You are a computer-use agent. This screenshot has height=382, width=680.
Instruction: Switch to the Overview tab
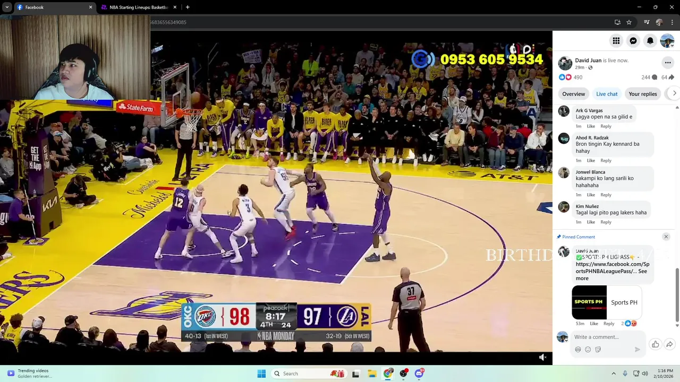coord(574,94)
